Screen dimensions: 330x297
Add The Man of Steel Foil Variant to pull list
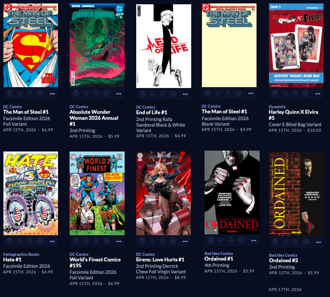pos(9,93)
